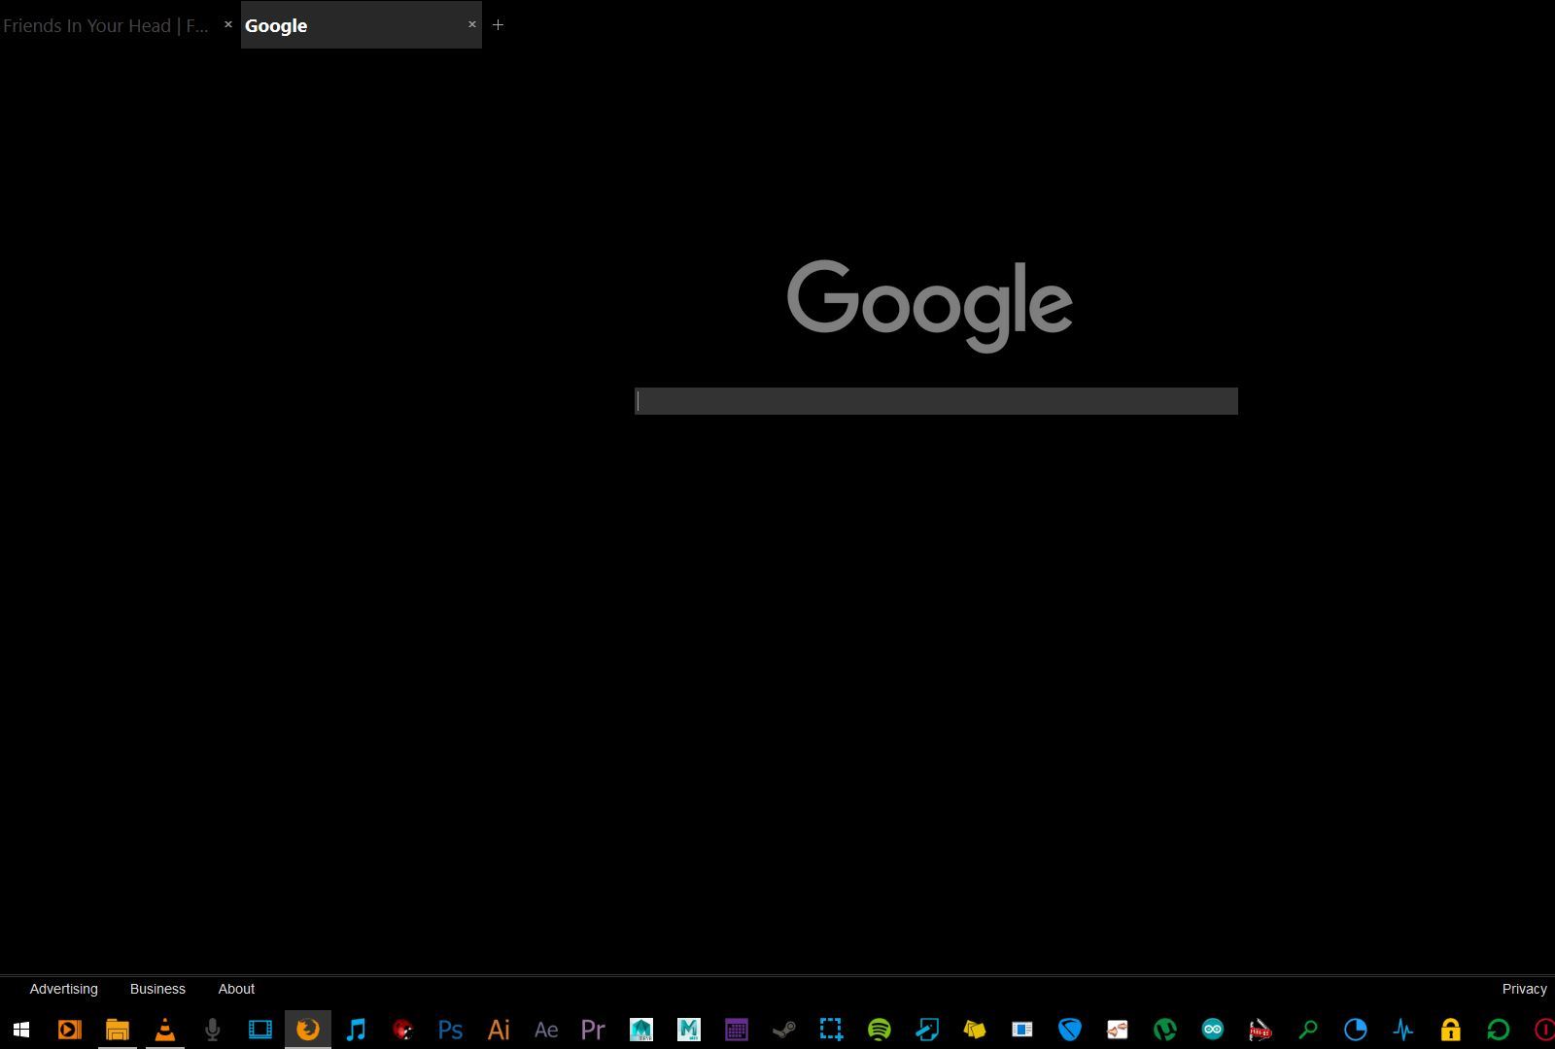Open the Windows Start menu

[20, 1030]
